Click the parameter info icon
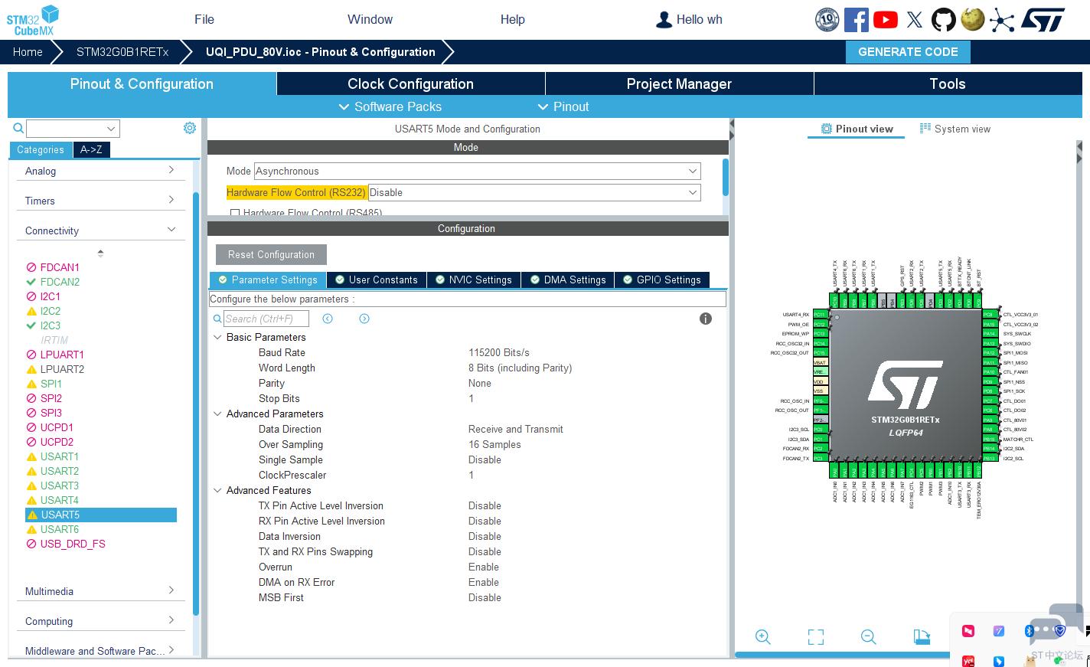1090x667 pixels. pos(706,319)
